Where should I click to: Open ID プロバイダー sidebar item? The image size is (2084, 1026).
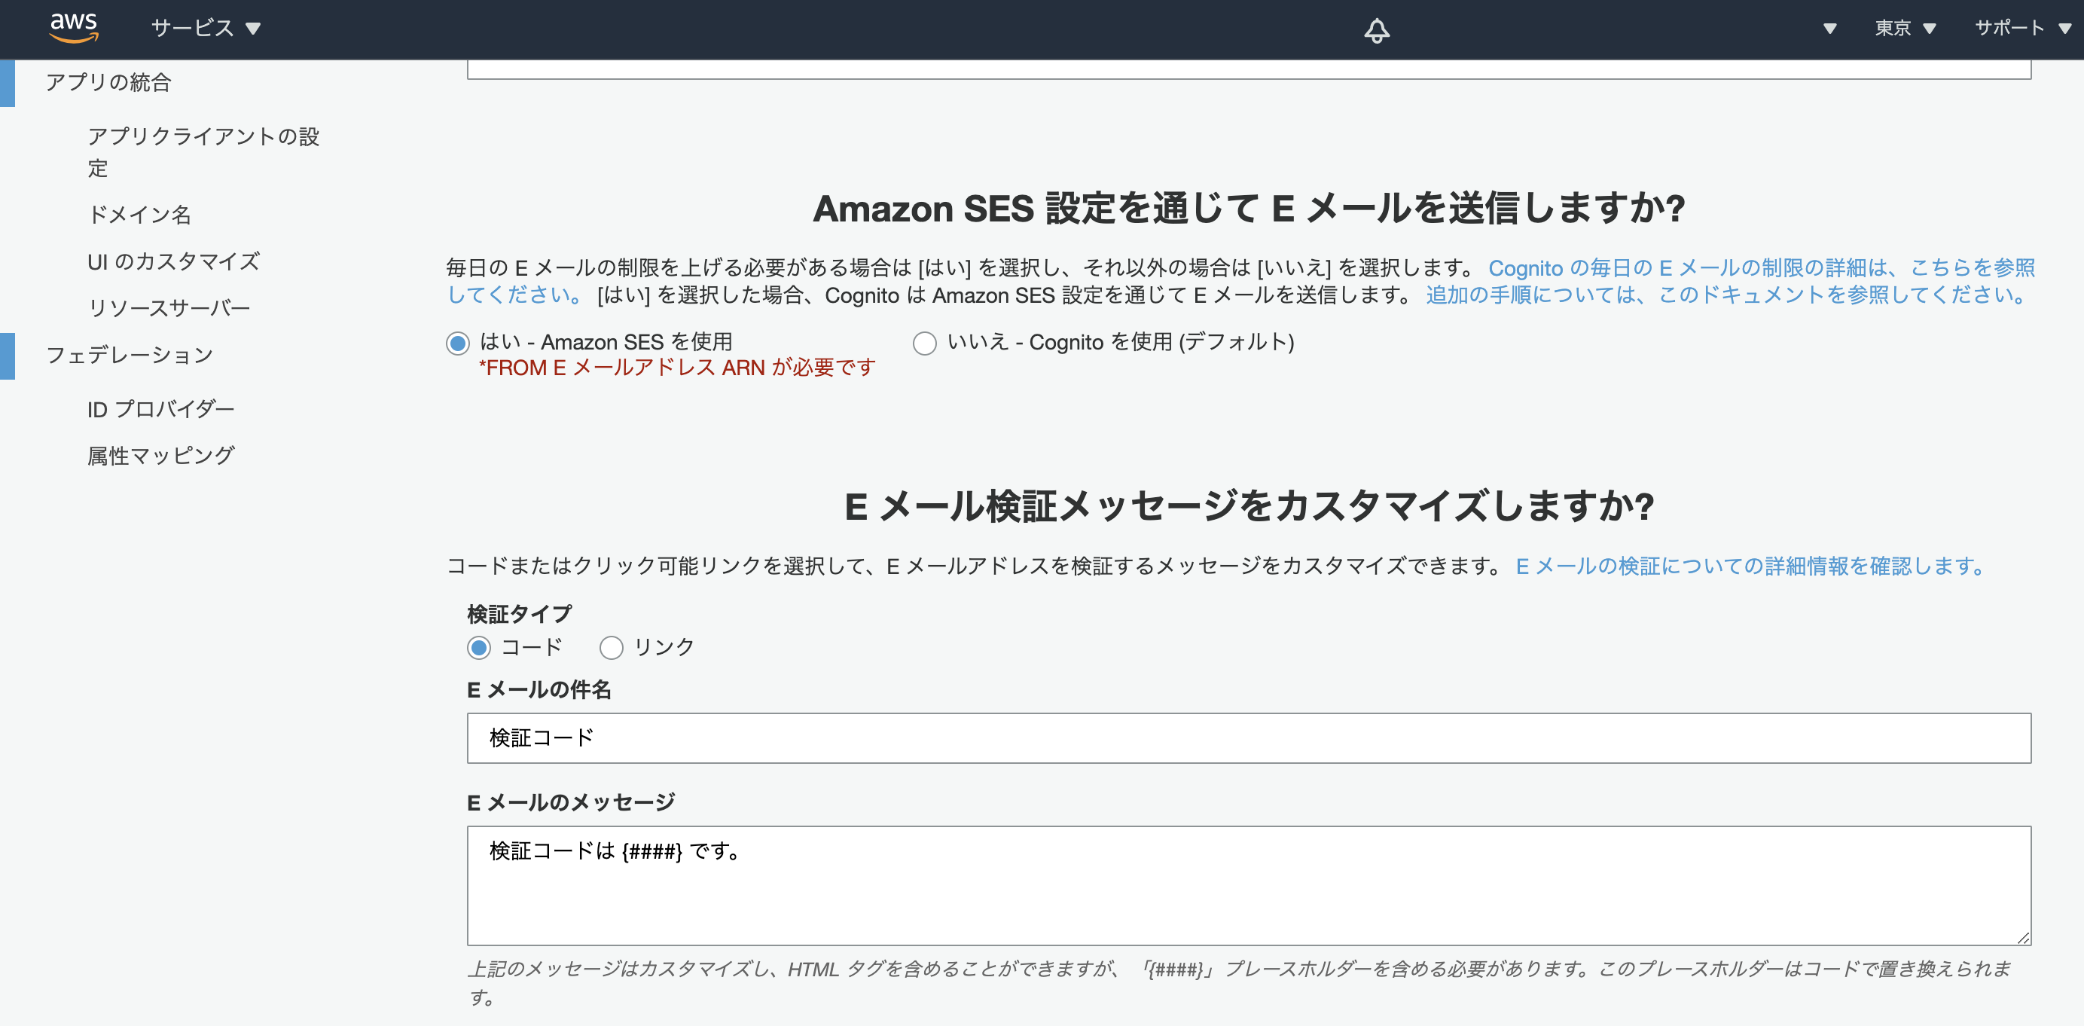point(160,410)
